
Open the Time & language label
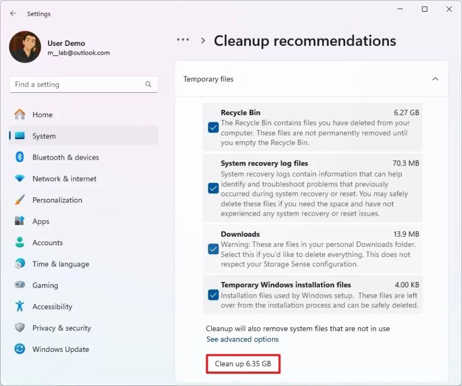tap(61, 264)
